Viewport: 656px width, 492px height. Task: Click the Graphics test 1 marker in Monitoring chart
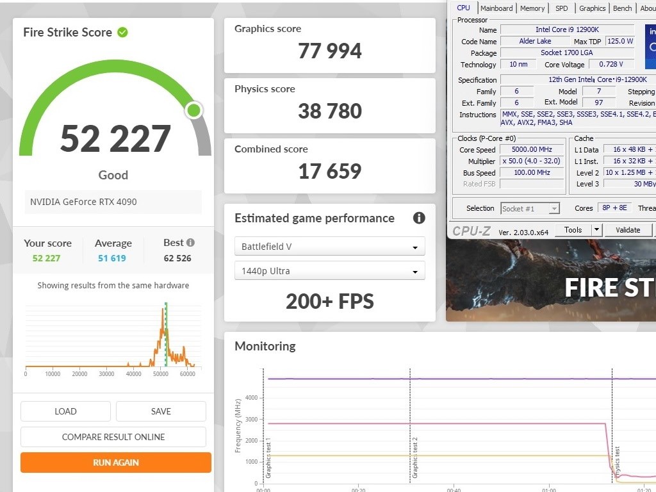(x=268, y=457)
